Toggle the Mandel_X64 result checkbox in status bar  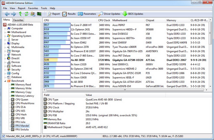point(4,136)
